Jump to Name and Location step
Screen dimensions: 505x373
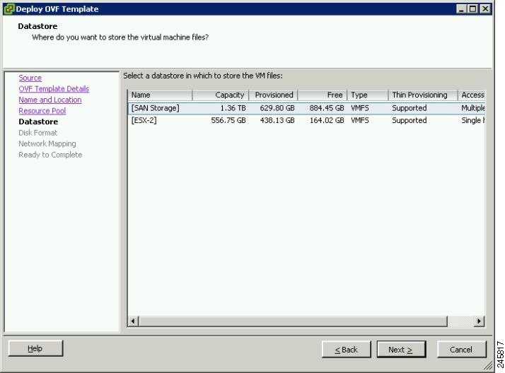[50, 100]
